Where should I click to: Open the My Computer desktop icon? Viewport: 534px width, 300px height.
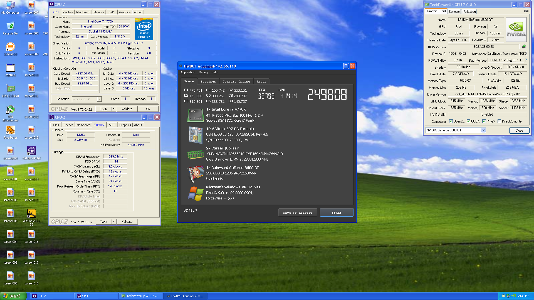[x=10, y=7]
